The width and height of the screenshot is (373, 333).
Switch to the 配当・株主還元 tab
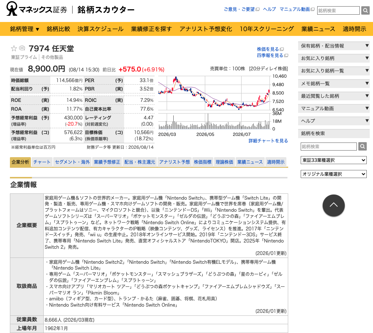[x=140, y=162]
